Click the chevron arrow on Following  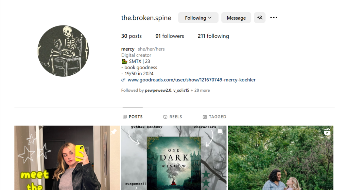pyautogui.click(x=210, y=18)
